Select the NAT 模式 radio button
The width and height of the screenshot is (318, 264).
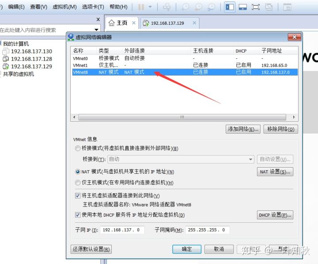77,172
